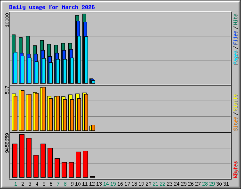The image size is (241, 189).
Task: Click the red KBytes bar for day 10
Action: pyautogui.click(x=78, y=165)
